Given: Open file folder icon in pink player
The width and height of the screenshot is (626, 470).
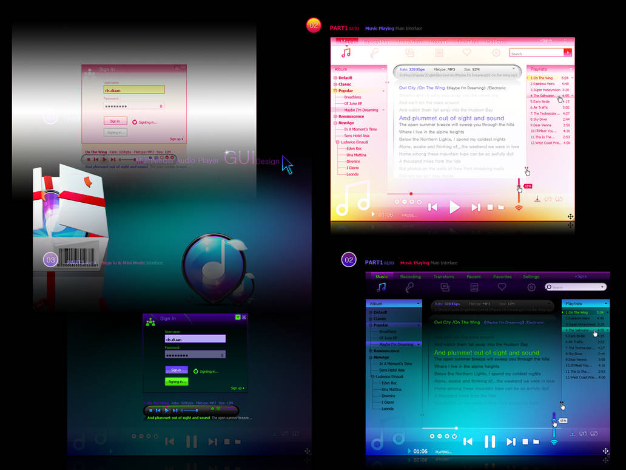Looking at the screenshot, I should 501,207.
